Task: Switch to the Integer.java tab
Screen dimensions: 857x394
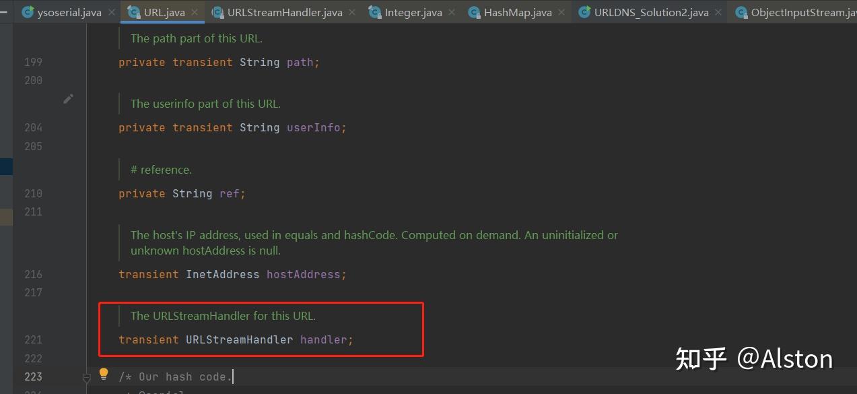Action: [413, 12]
